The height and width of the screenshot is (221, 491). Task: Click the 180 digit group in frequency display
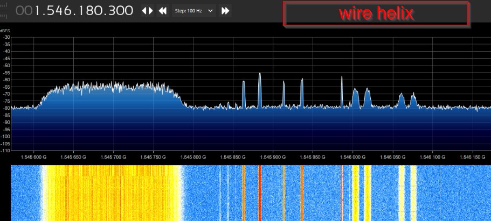92,11
